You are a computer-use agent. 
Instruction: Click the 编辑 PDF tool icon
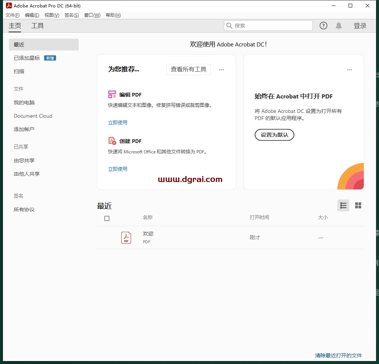point(112,94)
